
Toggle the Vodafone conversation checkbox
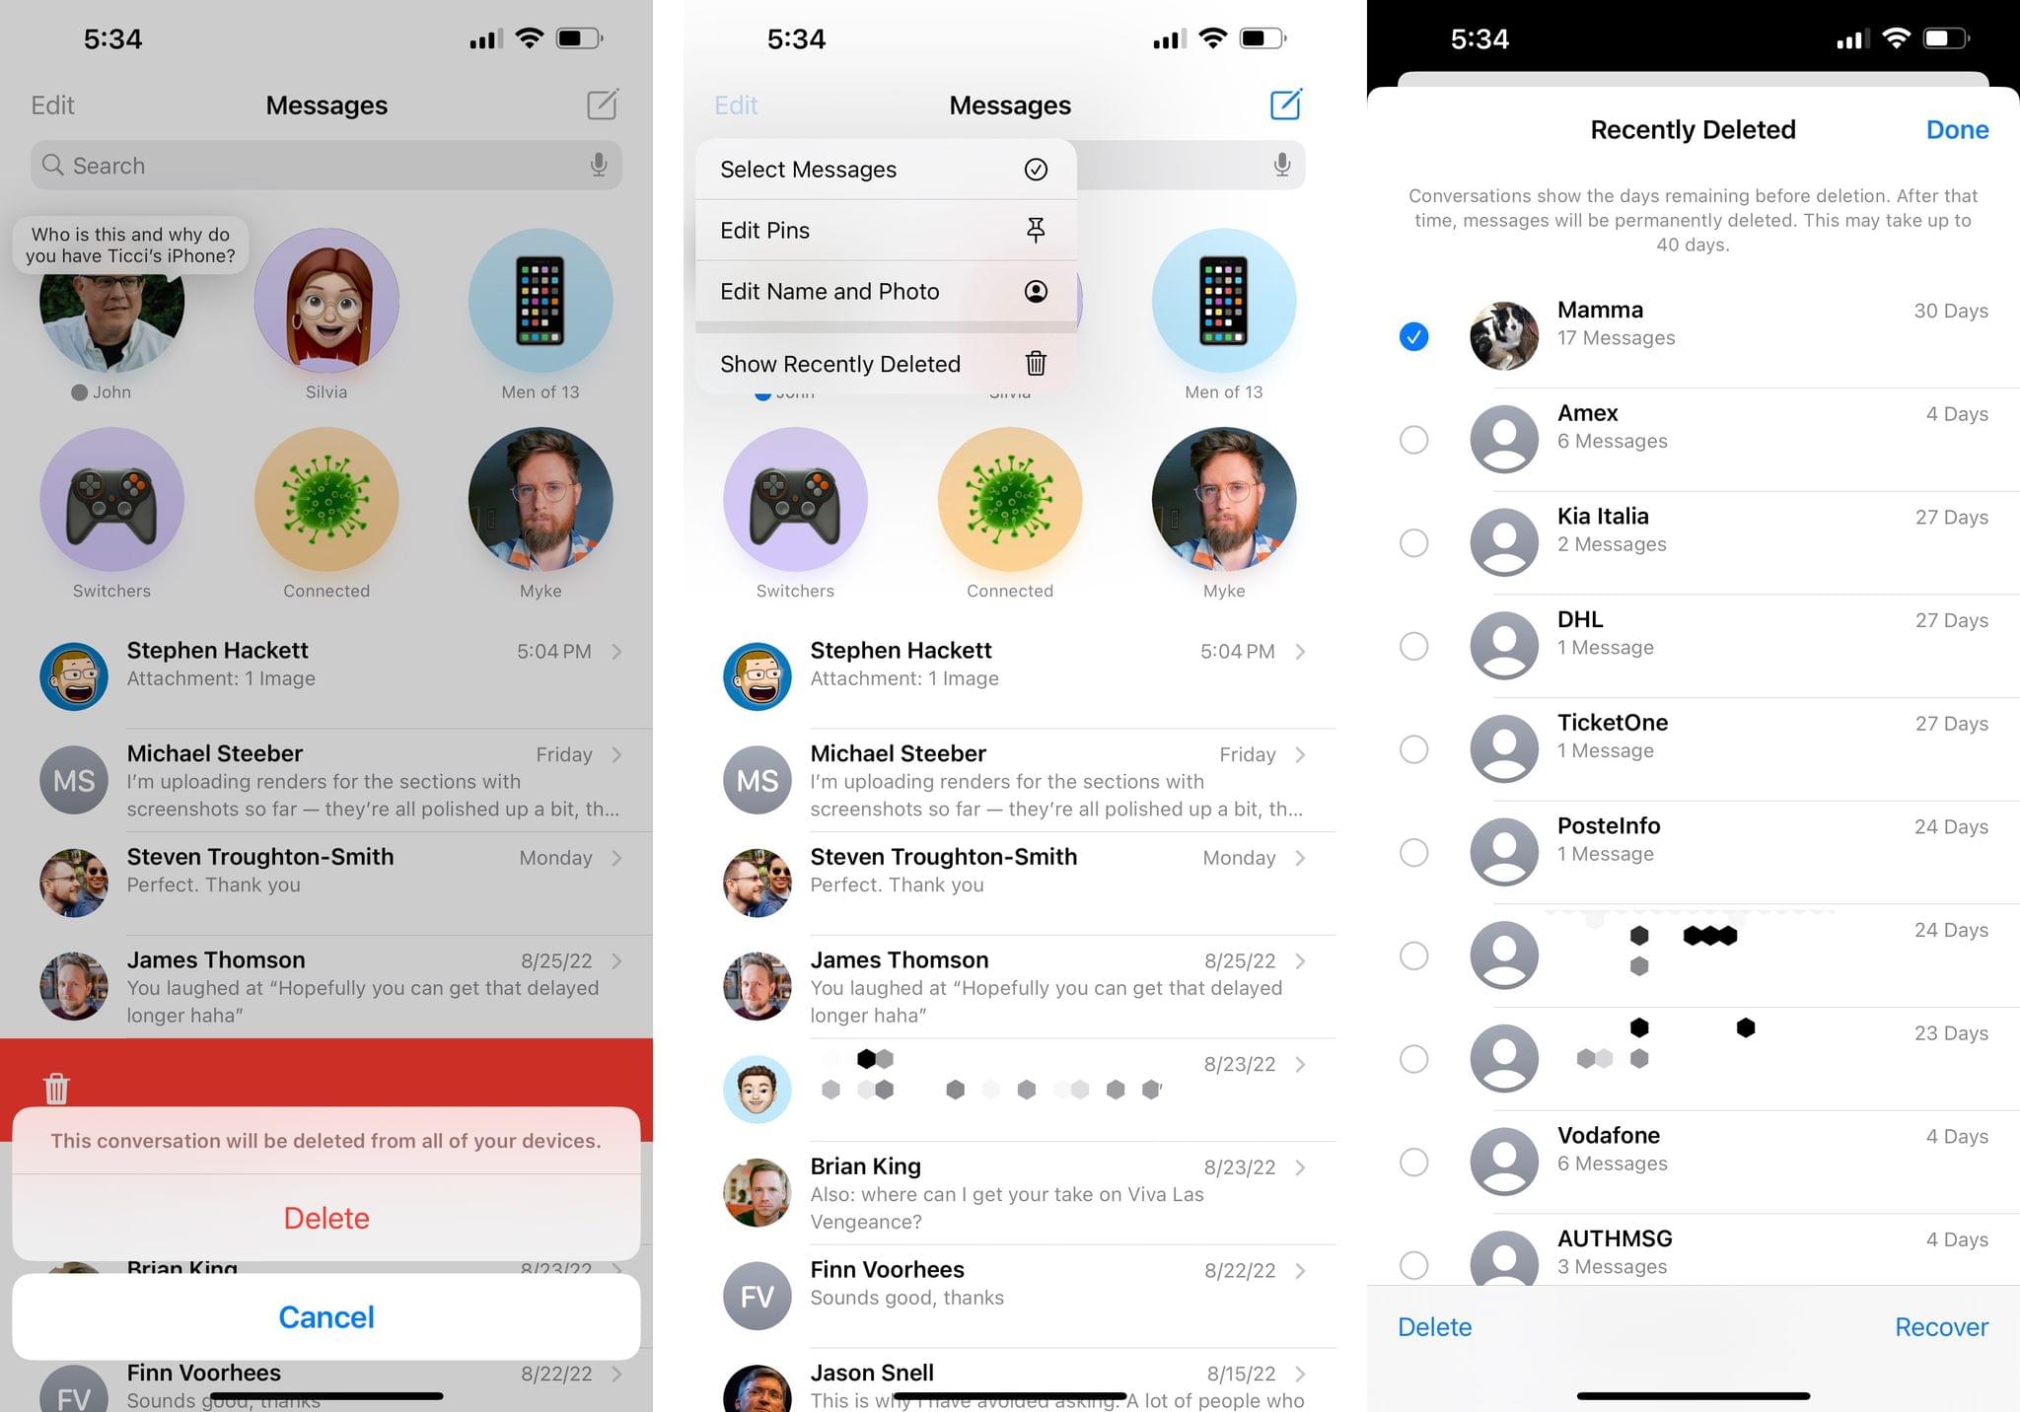(x=1410, y=1150)
